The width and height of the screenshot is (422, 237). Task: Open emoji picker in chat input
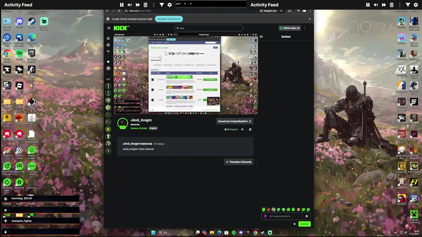tap(307, 216)
